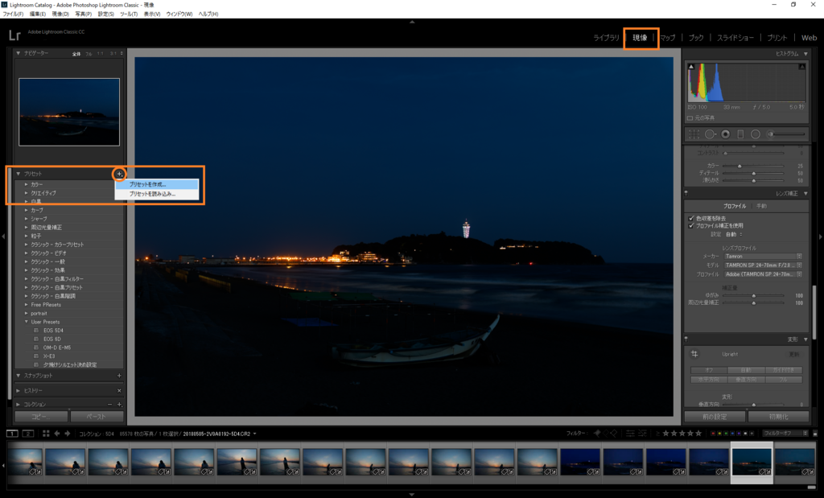Viewport: 824px width, 498px height.
Task: Expand the シャープ preset group
Action: click(x=27, y=219)
